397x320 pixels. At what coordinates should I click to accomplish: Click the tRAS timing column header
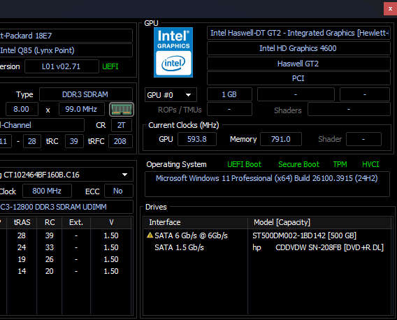point(22,222)
